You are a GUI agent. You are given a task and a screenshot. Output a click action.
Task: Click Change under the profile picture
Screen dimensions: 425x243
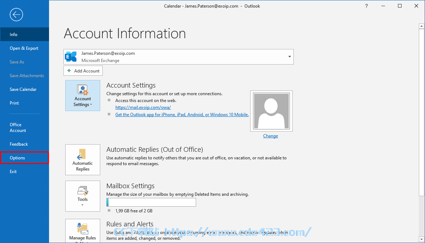270,136
